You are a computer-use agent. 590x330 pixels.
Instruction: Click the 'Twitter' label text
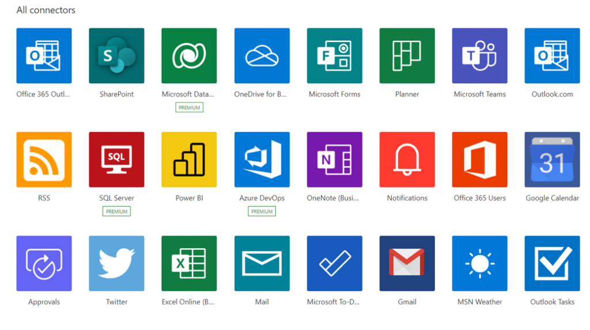point(116,302)
